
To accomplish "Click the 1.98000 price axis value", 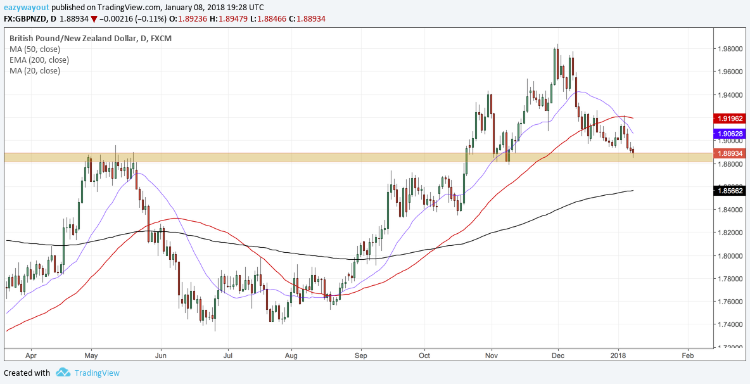I will pyautogui.click(x=730, y=49).
